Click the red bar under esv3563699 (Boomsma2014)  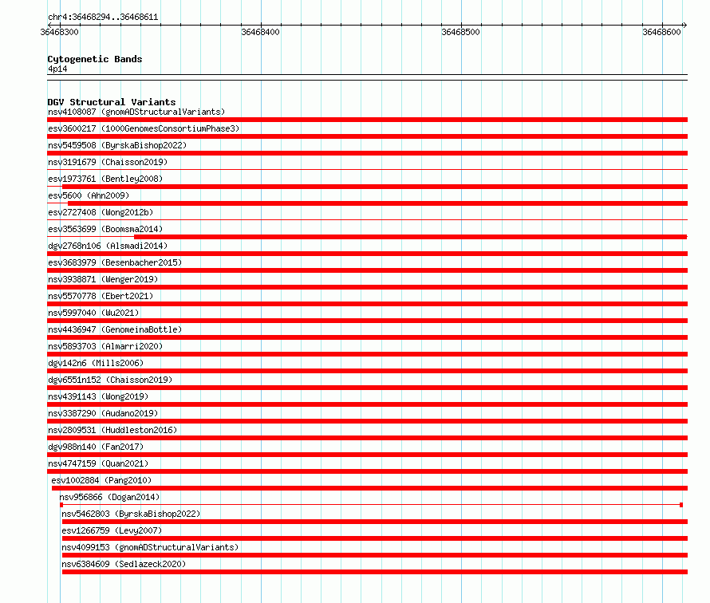411,237
